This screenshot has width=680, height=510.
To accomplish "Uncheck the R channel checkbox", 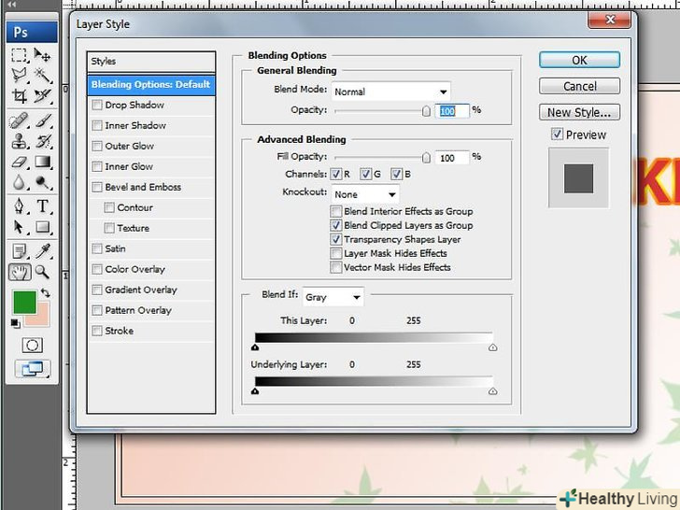I will [336, 175].
